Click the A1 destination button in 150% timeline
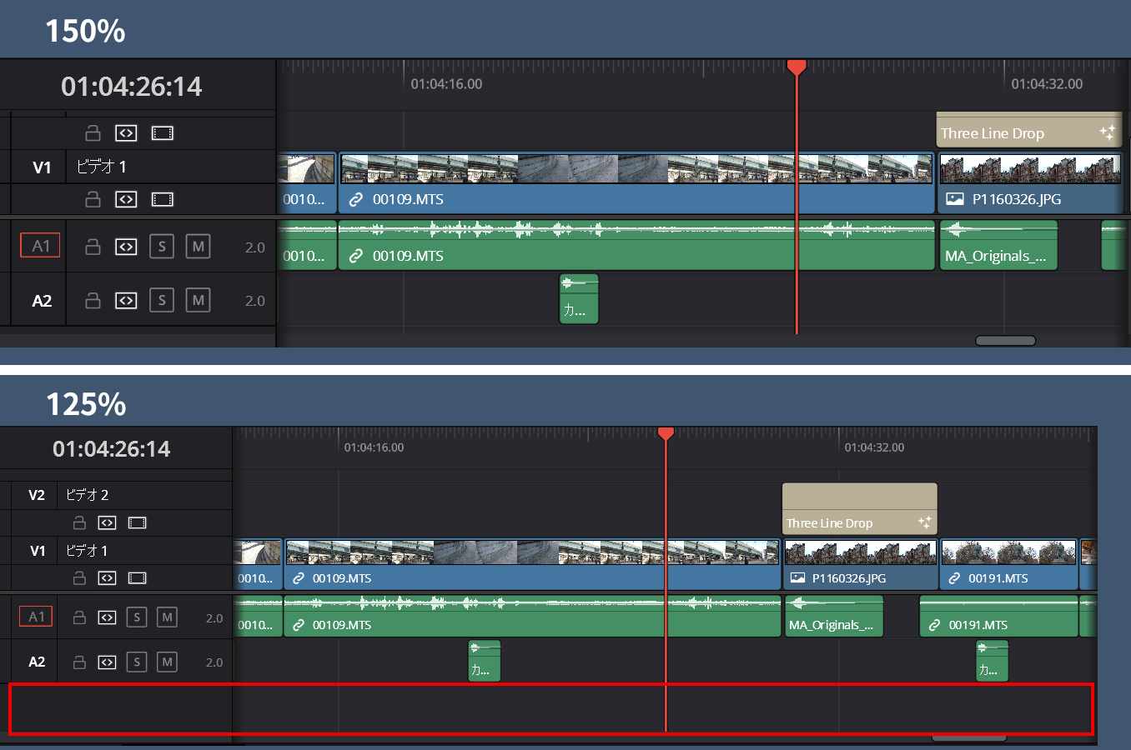The height and width of the screenshot is (750, 1131). [x=40, y=246]
